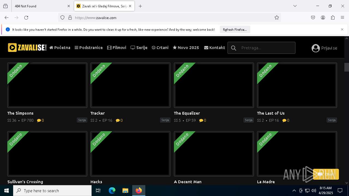
Task: Click Serija tag on The Last of Us
Action: tap(332, 120)
